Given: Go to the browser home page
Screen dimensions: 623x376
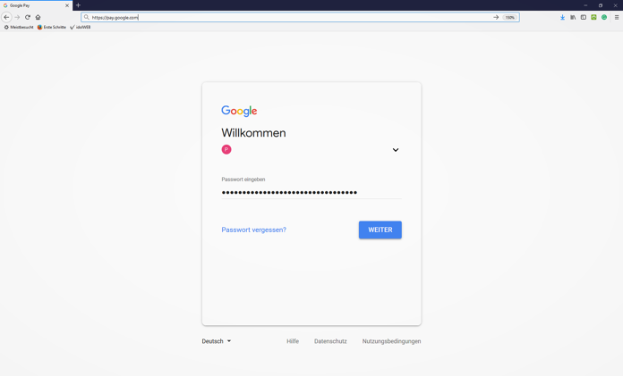Looking at the screenshot, I should 38,17.
